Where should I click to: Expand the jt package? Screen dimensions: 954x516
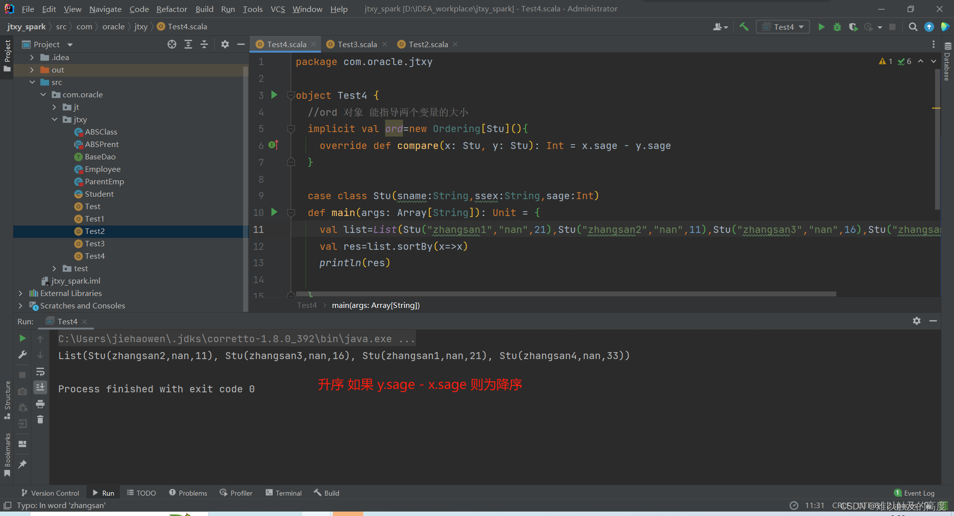coord(55,107)
